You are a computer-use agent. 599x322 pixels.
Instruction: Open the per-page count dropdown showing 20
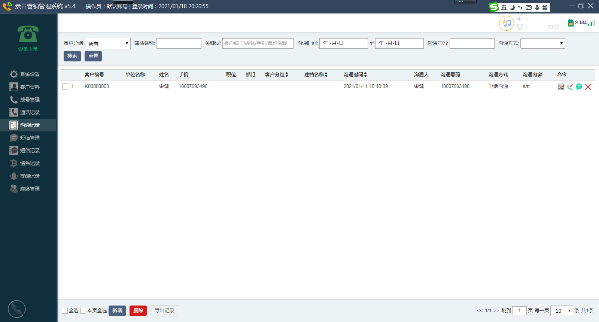pos(561,311)
